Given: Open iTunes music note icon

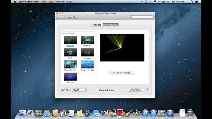Looking at the screenshot, I should click(x=145, y=113).
